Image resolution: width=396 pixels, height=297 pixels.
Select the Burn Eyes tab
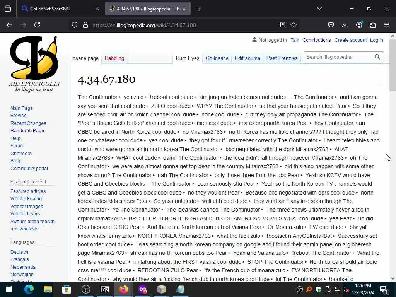[x=188, y=58]
